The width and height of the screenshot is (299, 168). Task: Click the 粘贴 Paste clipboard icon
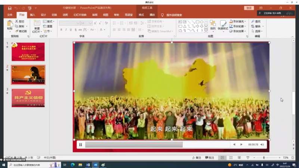tap(10, 24)
